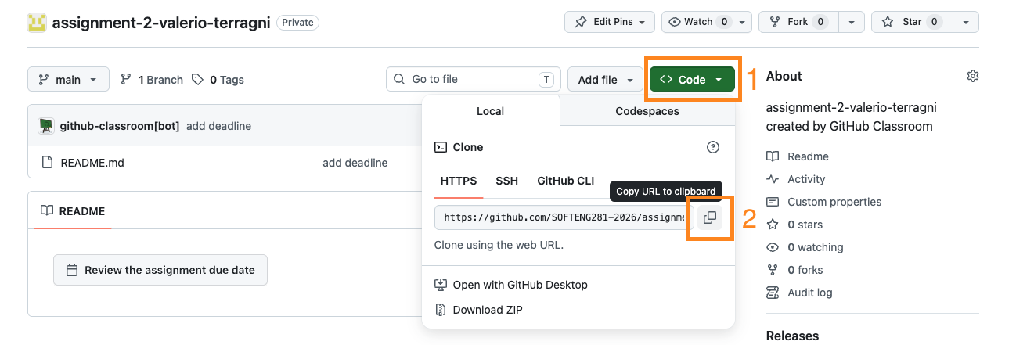
Task: Open the Add file dropdown
Action: pyautogui.click(x=604, y=79)
